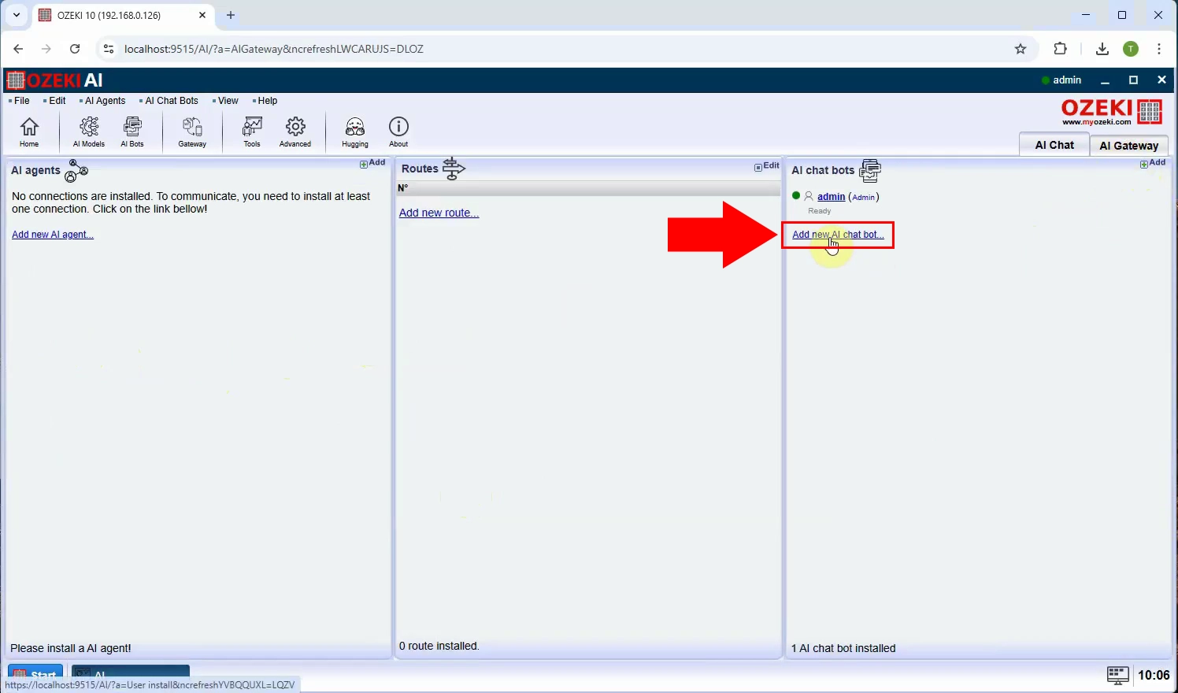The image size is (1178, 693).
Task: Click the AI agents panel header icon
Action: pyautogui.click(x=76, y=170)
